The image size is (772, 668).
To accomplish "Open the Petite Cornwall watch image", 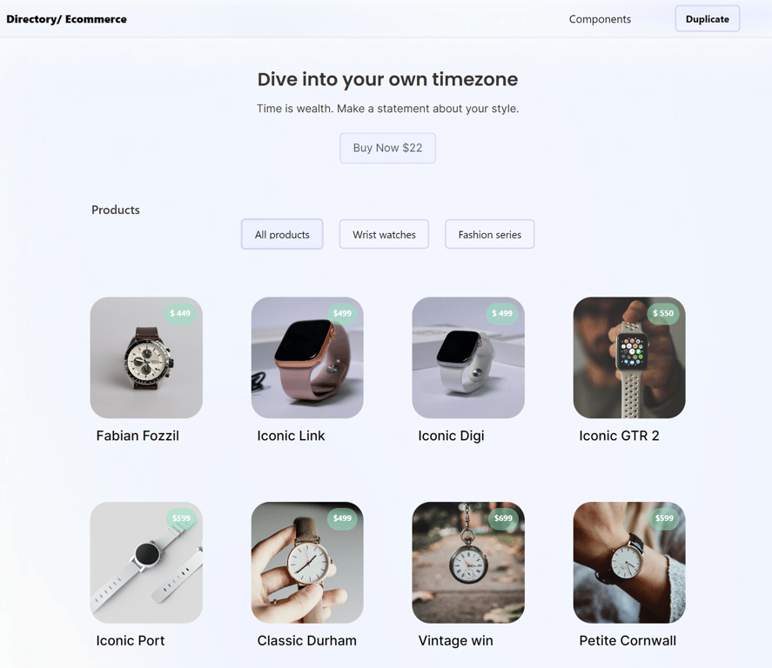I will pyautogui.click(x=629, y=563).
